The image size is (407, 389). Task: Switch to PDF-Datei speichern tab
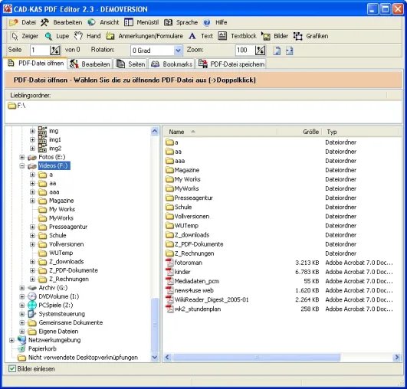pos(231,64)
